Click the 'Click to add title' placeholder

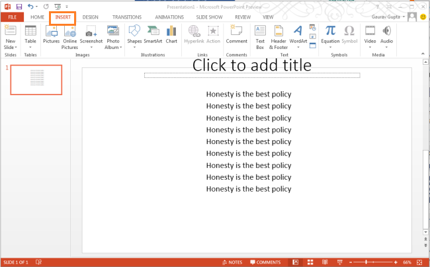251,65
